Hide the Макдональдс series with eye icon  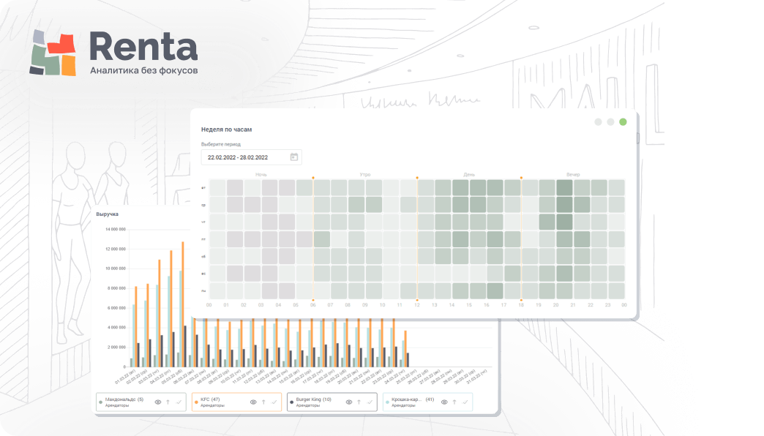(158, 402)
